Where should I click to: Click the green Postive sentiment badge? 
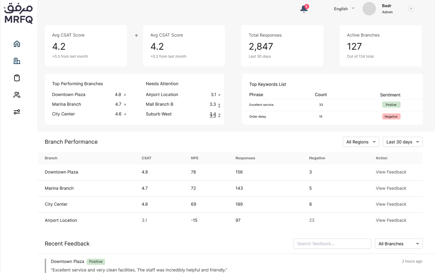(x=391, y=105)
